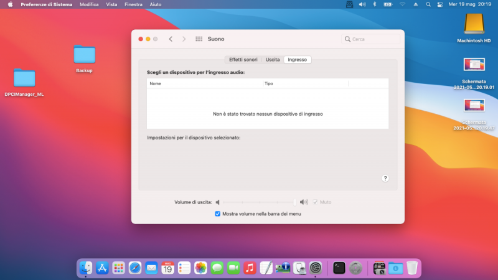The height and width of the screenshot is (280, 498).
Task: Open the Finestra menu
Action: (133, 4)
